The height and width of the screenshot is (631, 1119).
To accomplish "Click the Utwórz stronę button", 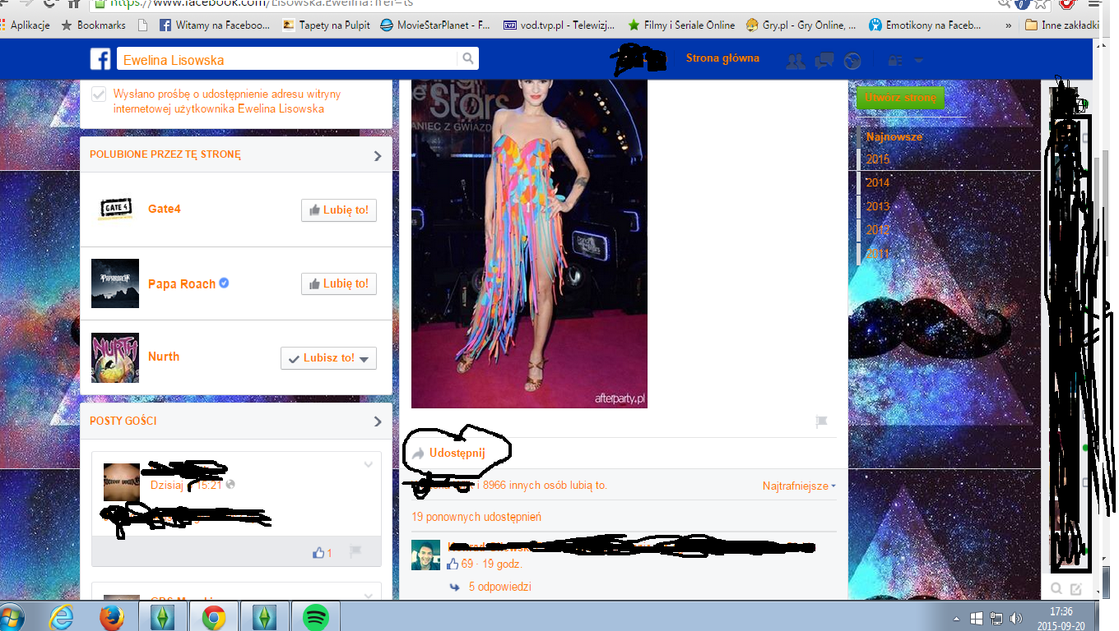I will (900, 98).
